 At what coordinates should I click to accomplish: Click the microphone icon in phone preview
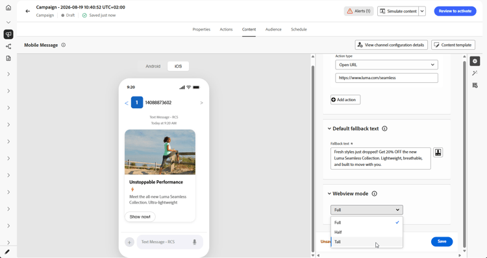coord(194,242)
